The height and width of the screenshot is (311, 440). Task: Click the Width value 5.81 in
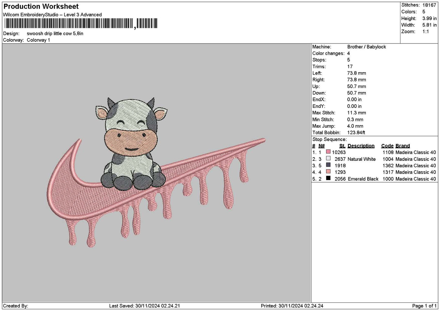click(429, 25)
